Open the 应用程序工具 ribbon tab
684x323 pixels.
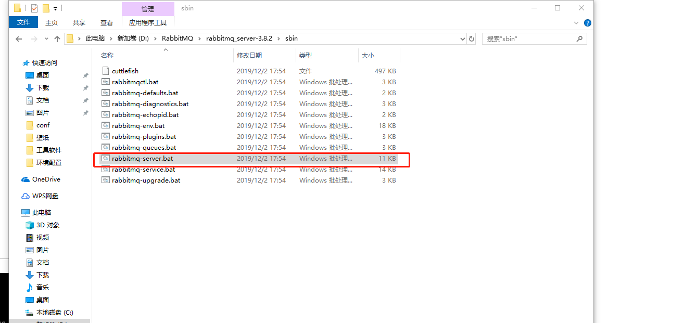coord(148,22)
